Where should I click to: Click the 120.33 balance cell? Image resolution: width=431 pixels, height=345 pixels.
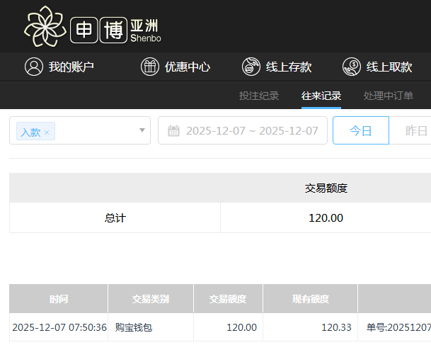pos(310,327)
